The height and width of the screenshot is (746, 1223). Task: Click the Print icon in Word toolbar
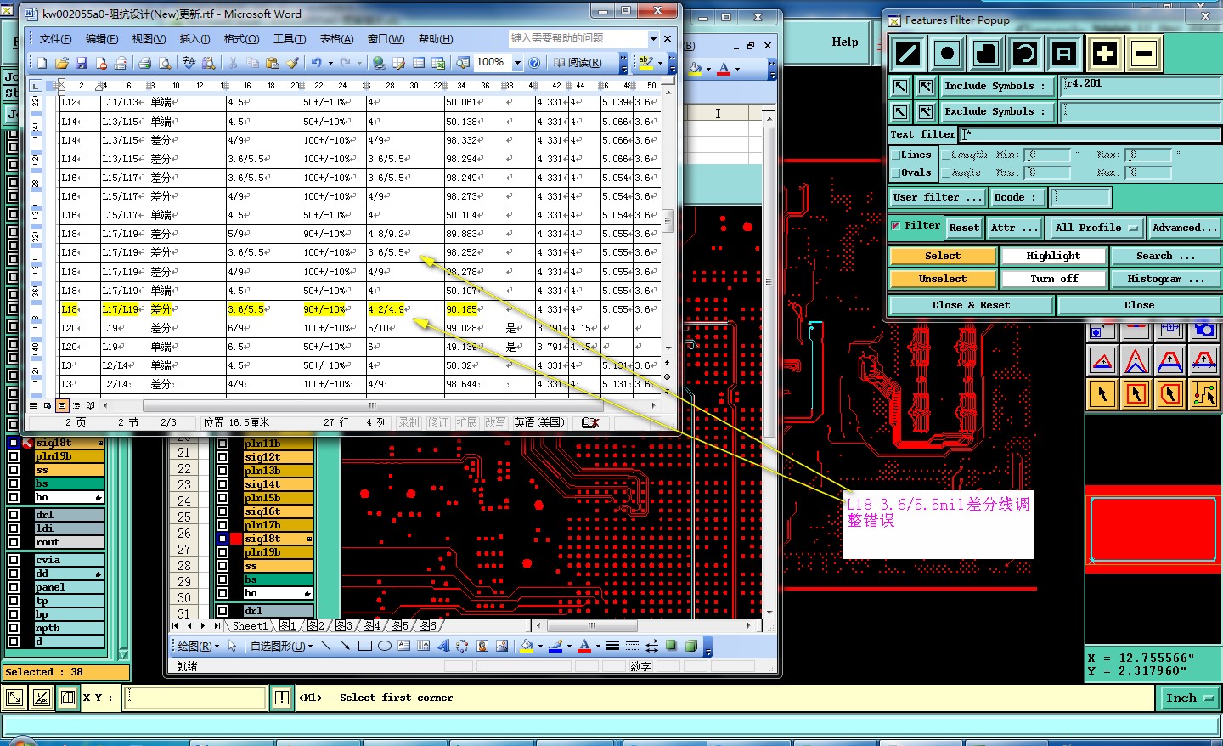tap(144, 63)
